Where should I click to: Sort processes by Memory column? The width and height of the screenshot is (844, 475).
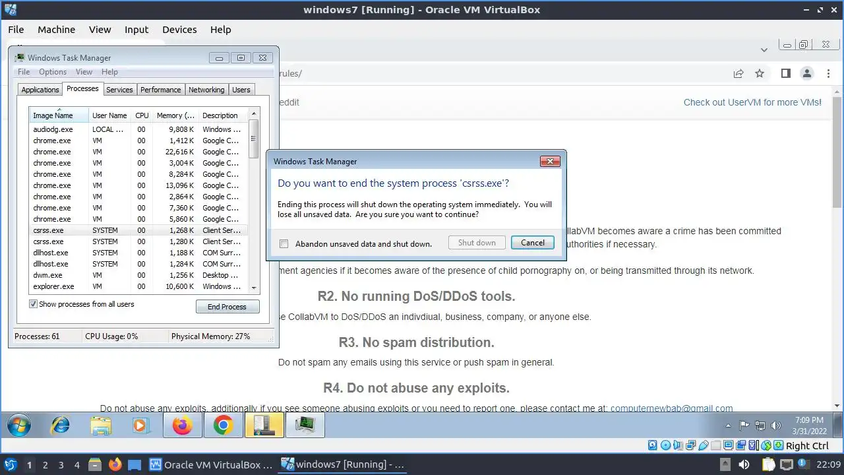point(175,115)
